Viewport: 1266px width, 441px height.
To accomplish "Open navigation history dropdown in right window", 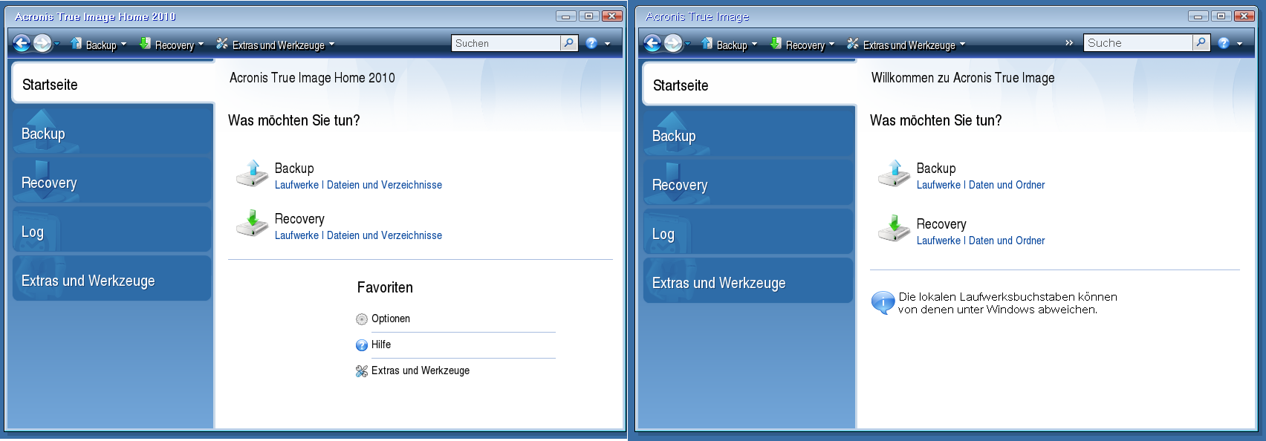I will point(687,44).
